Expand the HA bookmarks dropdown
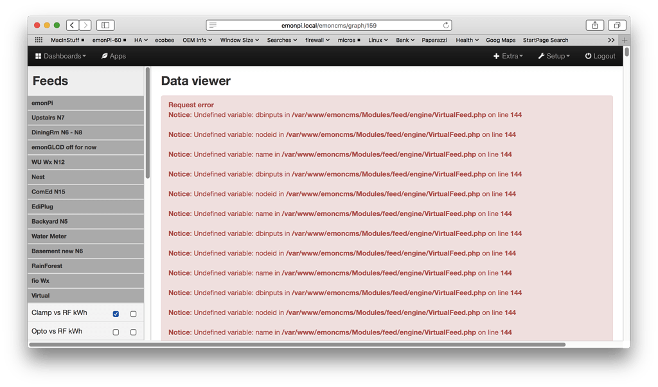This screenshot has height=387, width=658. click(141, 40)
